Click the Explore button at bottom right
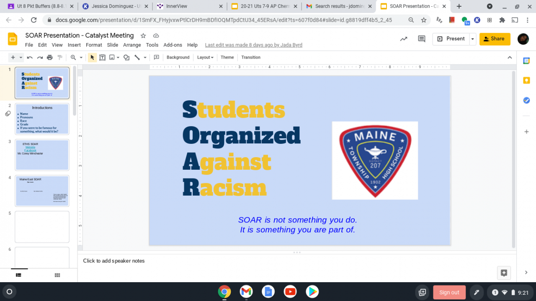 (504, 273)
